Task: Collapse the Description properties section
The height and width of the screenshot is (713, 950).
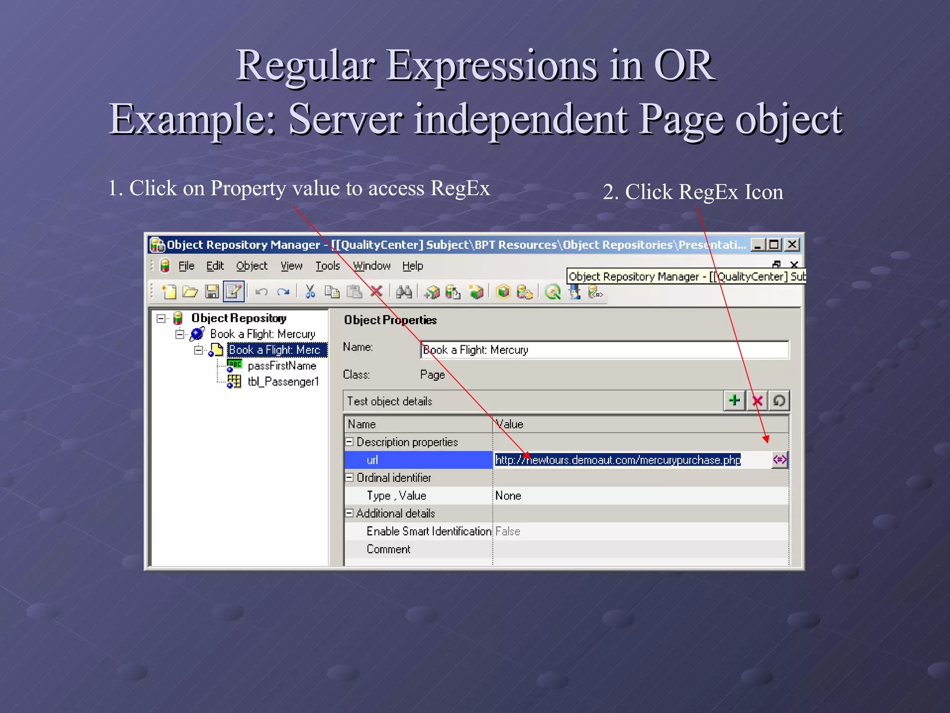Action: [x=350, y=442]
